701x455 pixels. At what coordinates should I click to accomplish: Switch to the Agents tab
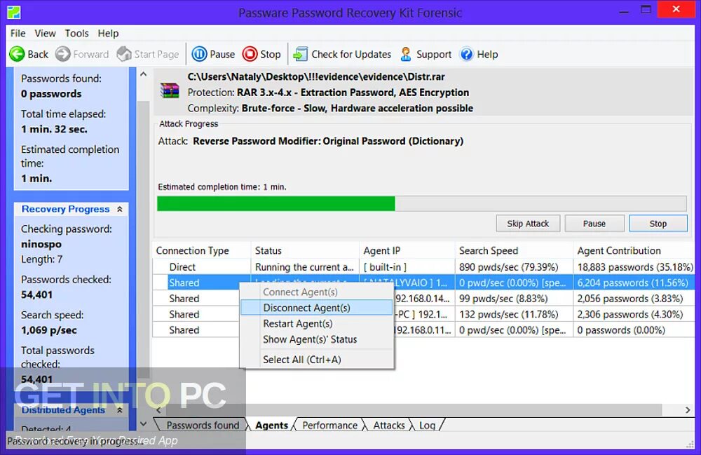coord(271,425)
